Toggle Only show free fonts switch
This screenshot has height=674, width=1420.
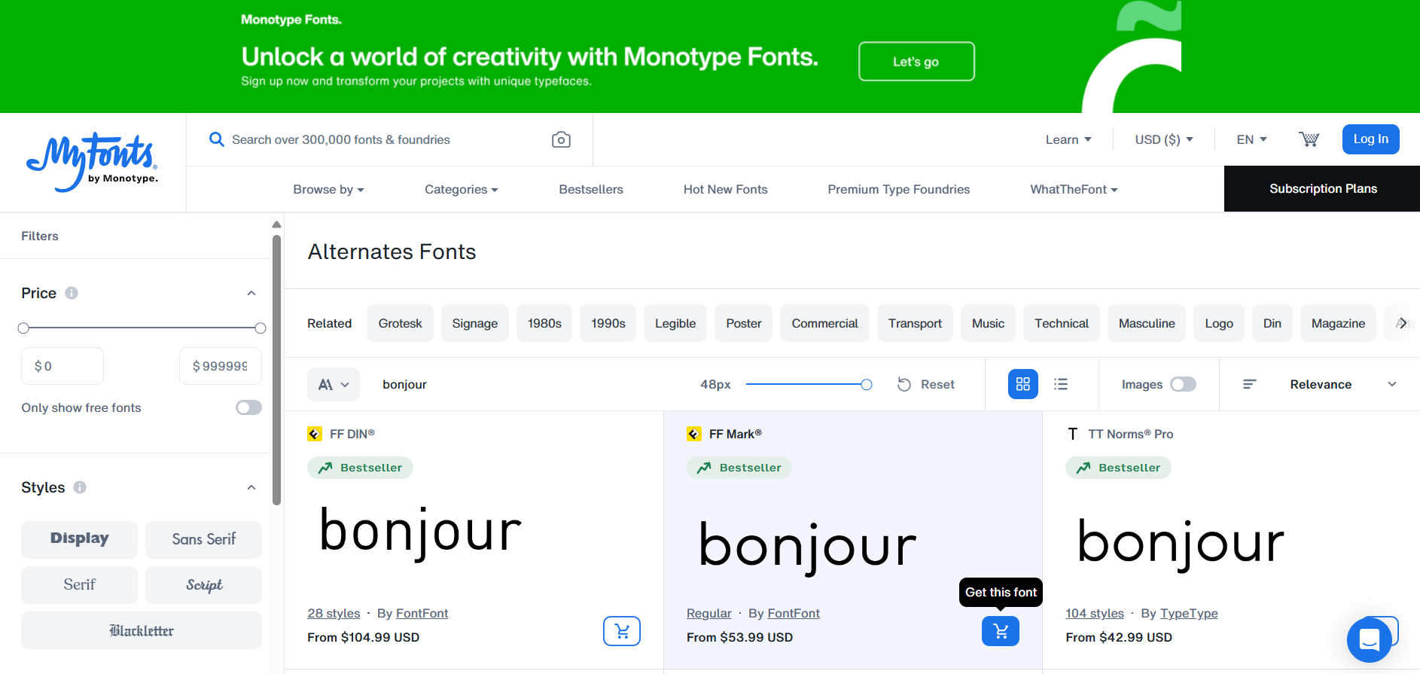pyautogui.click(x=248, y=407)
